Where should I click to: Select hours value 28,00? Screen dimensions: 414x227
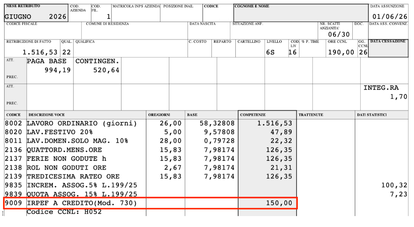(171, 141)
